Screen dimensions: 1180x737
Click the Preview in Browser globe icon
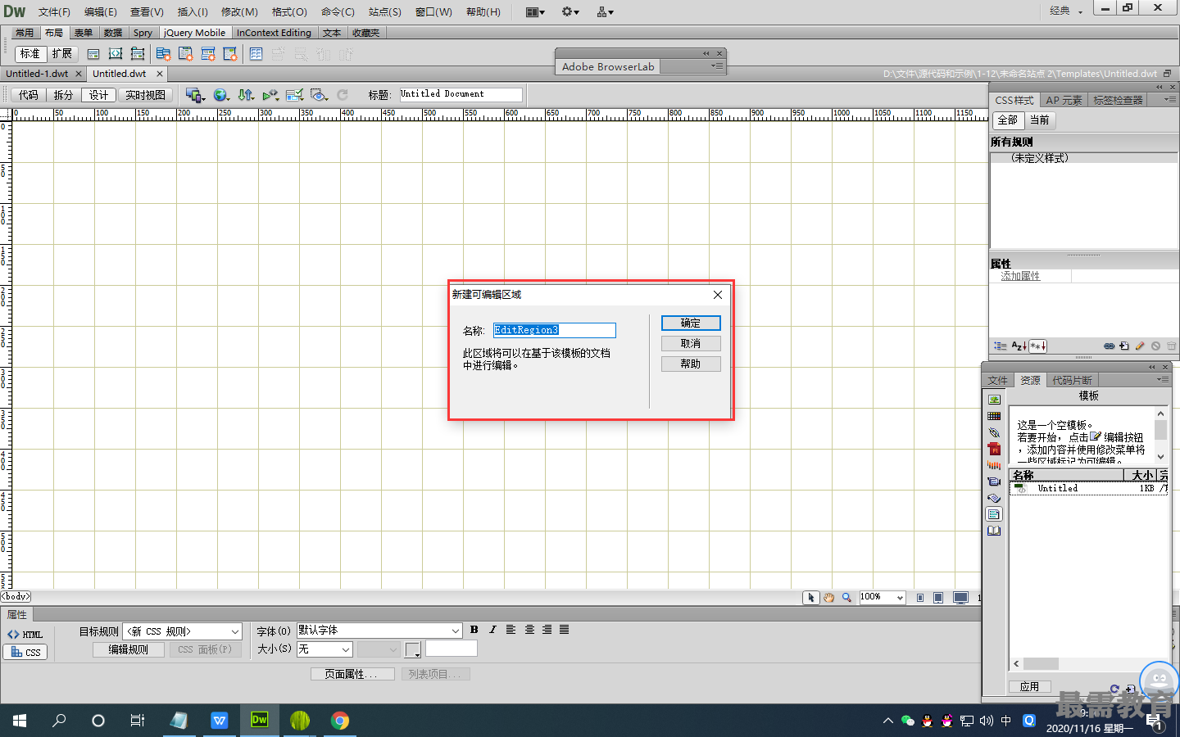[x=220, y=95]
